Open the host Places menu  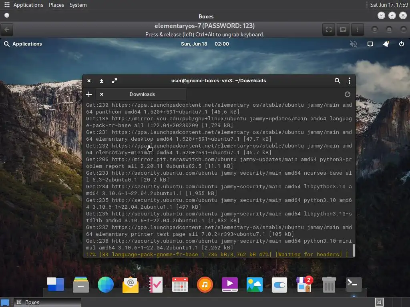click(56, 5)
